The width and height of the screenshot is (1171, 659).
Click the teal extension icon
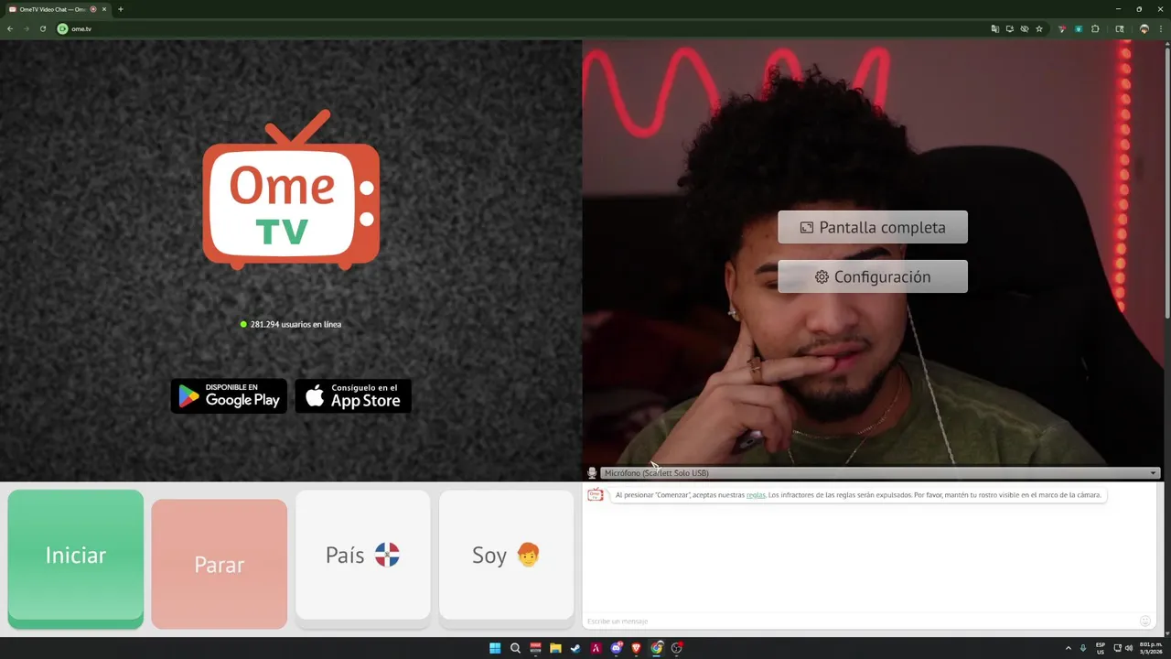tap(1079, 29)
